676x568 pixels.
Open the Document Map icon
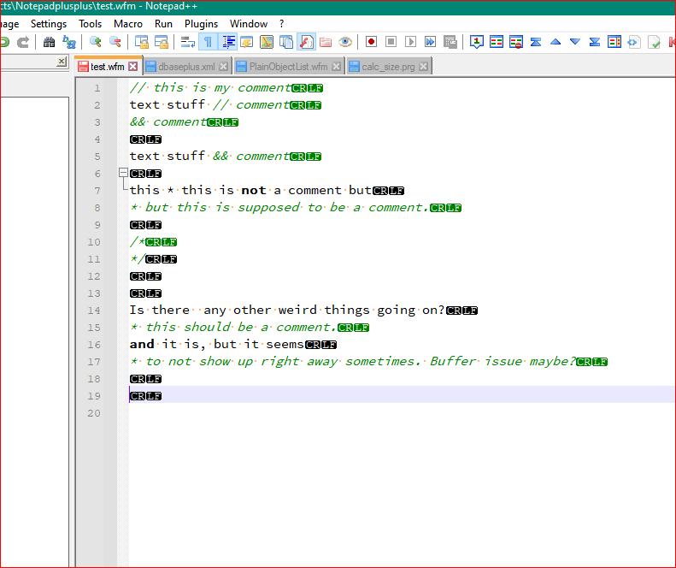[x=267, y=42]
